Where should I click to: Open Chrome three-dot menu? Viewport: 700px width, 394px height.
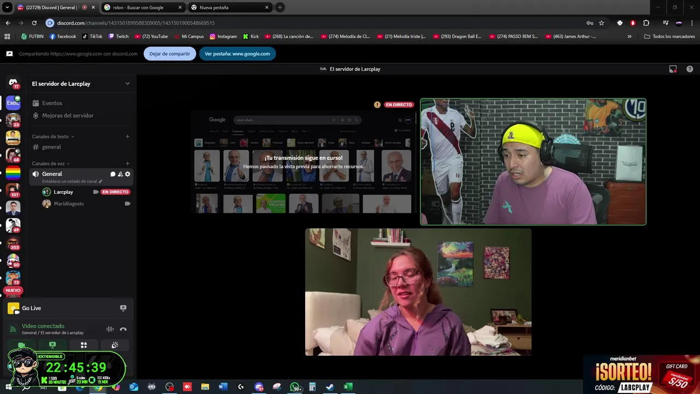click(x=692, y=23)
